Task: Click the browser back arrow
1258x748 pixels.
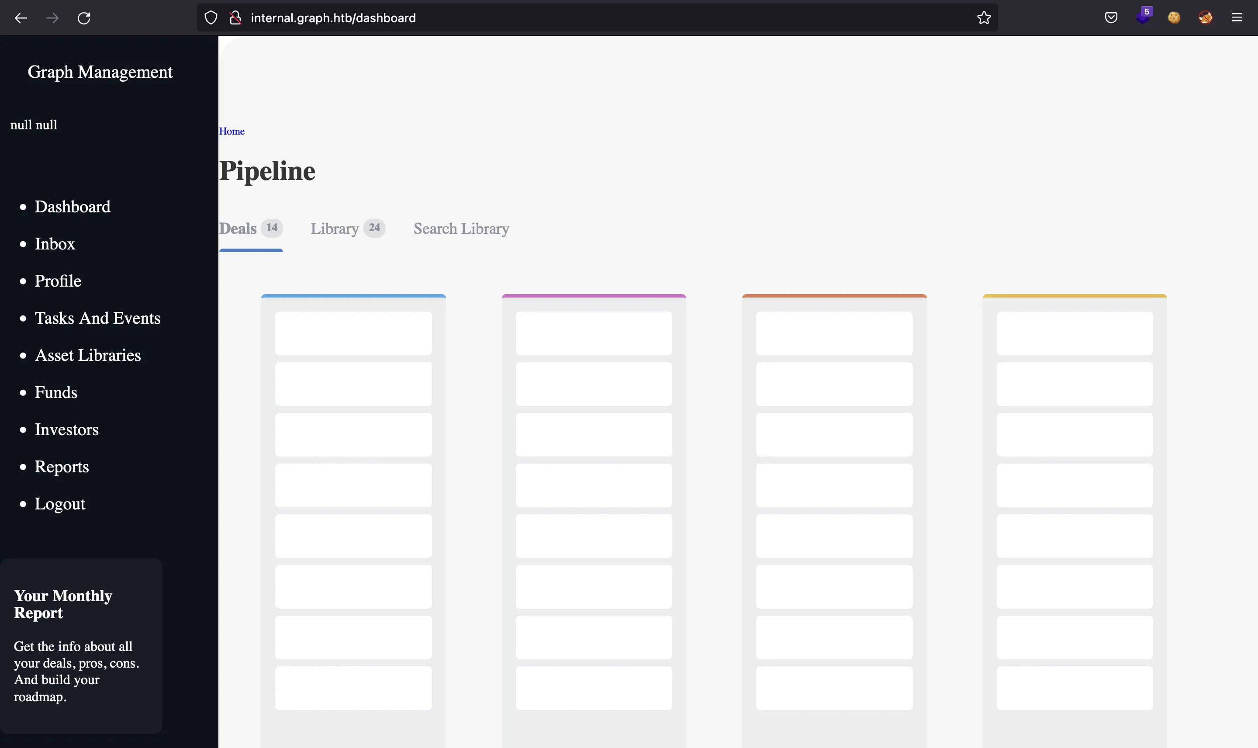Action: click(21, 17)
